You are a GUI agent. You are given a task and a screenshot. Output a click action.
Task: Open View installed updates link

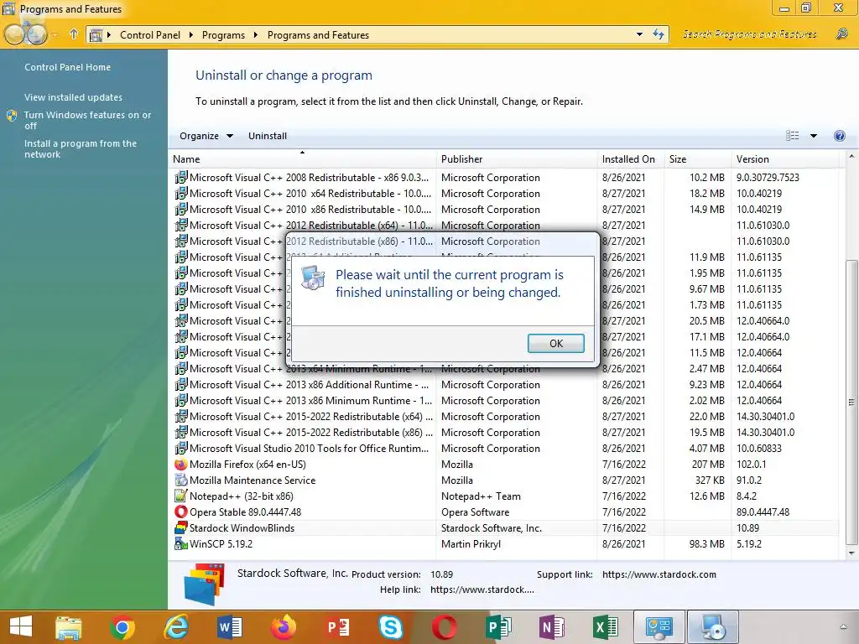pyautogui.click(x=74, y=97)
